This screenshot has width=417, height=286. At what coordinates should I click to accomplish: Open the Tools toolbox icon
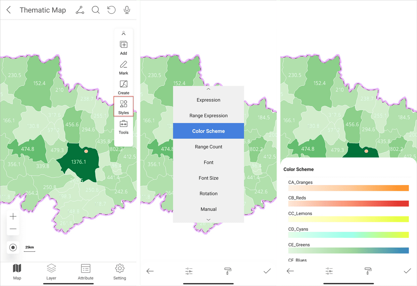(123, 127)
